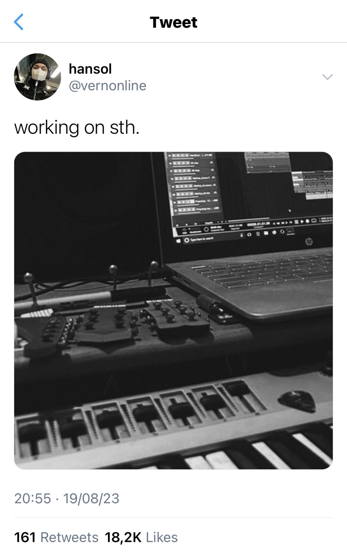Click the DAW play button in photo
The height and width of the screenshot is (555, 347).
tap(302, 221)
